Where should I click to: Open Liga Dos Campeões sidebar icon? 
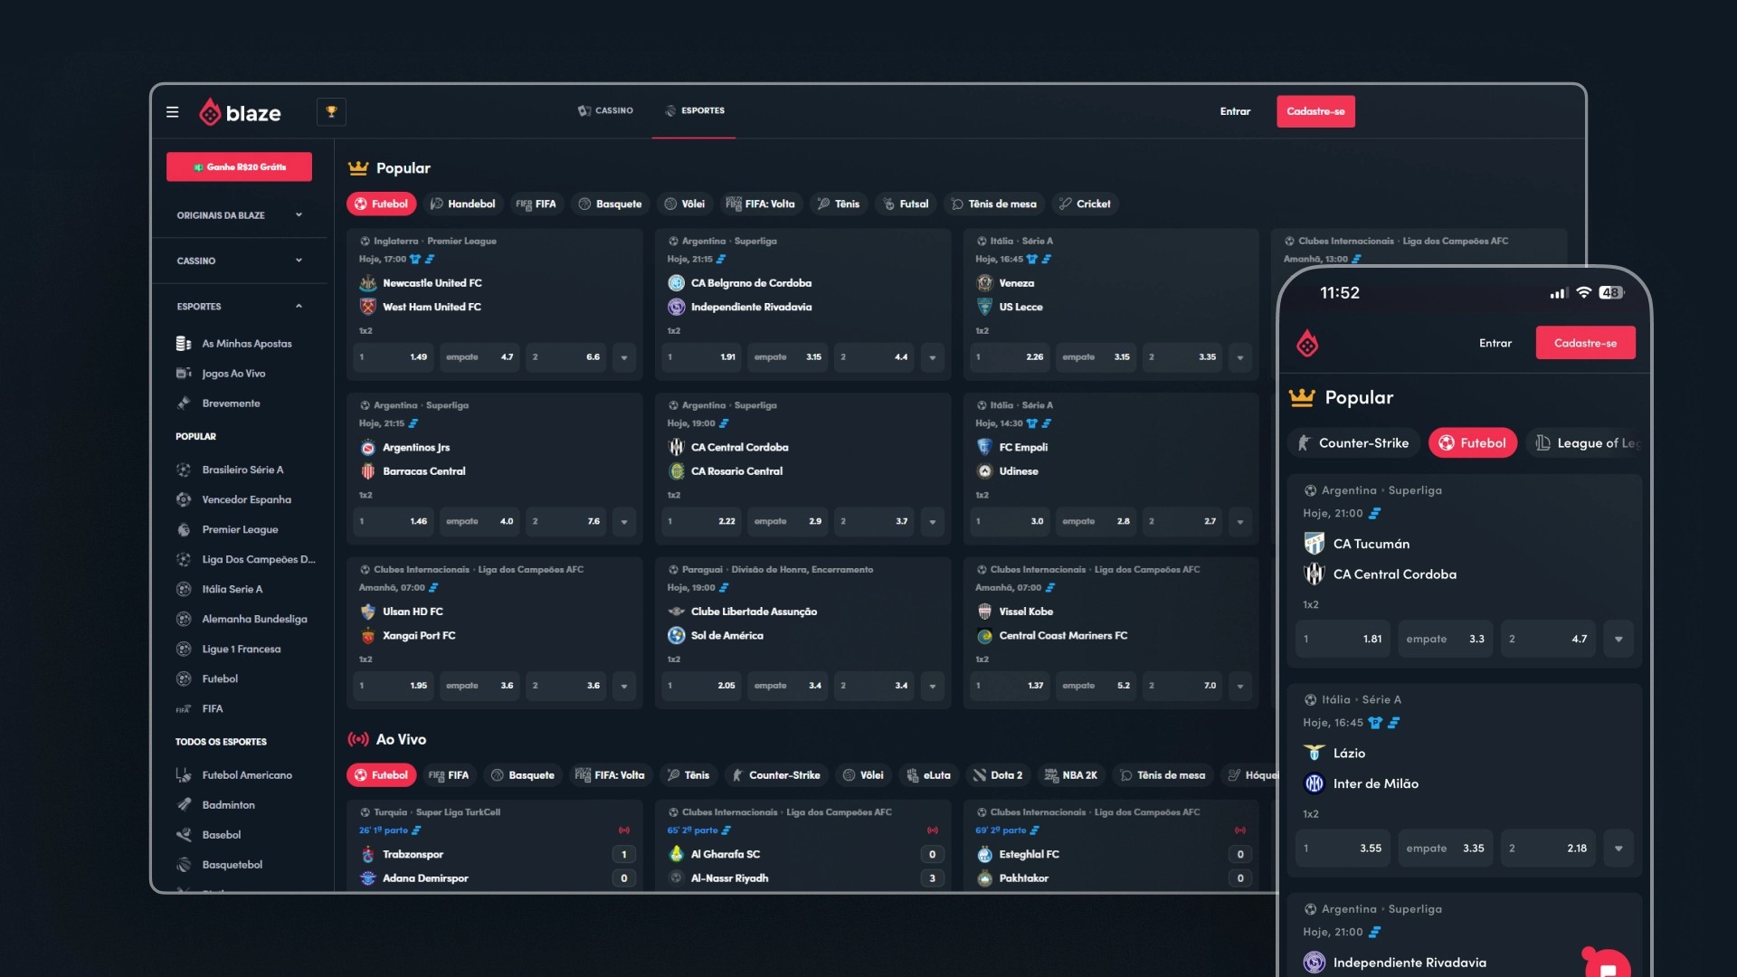[x=184, y=559]
